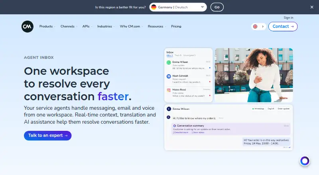Image resolution: width=319 pixels, height=175 pixels.
Task: Click the photo of woman with phone
Action: pos(254,75)
